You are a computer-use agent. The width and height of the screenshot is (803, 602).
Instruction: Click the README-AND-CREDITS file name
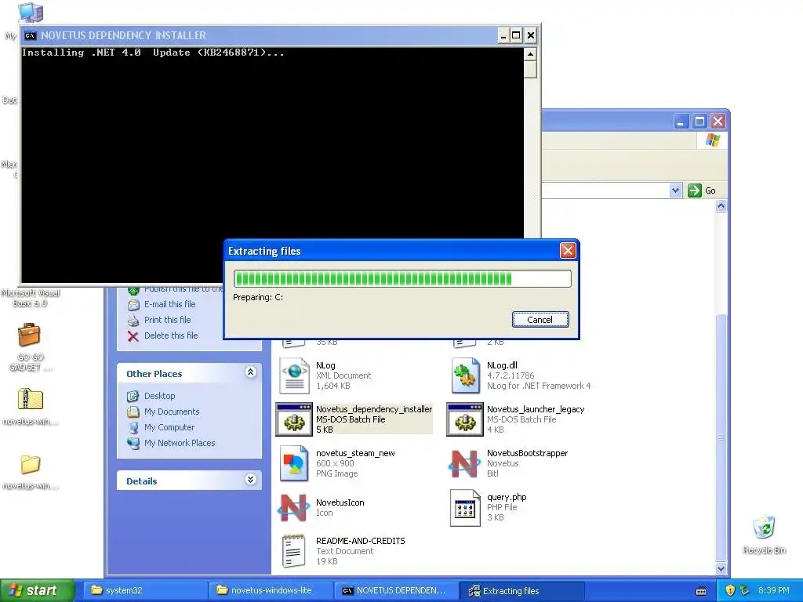click(360, 541)
